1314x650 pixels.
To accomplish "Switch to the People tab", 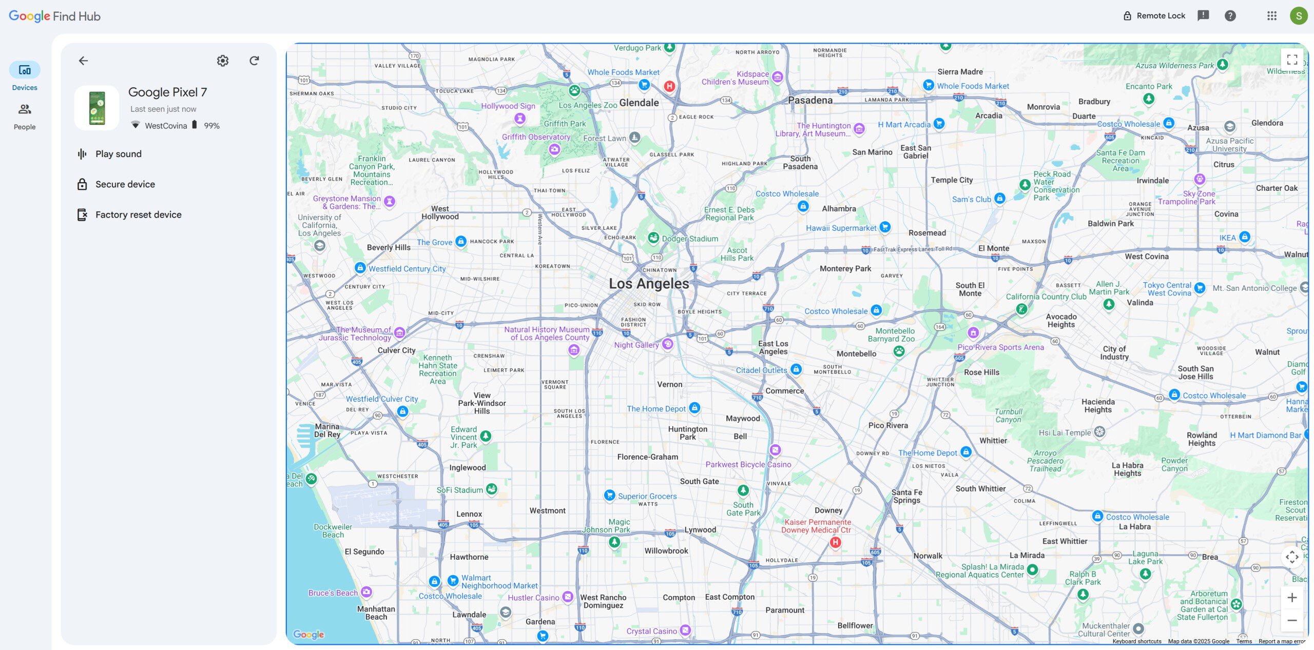I will tap(25, 115).
